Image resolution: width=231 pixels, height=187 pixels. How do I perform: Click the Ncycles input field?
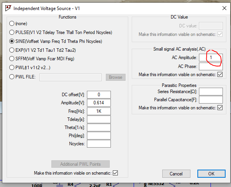click(x=99, y=144)
